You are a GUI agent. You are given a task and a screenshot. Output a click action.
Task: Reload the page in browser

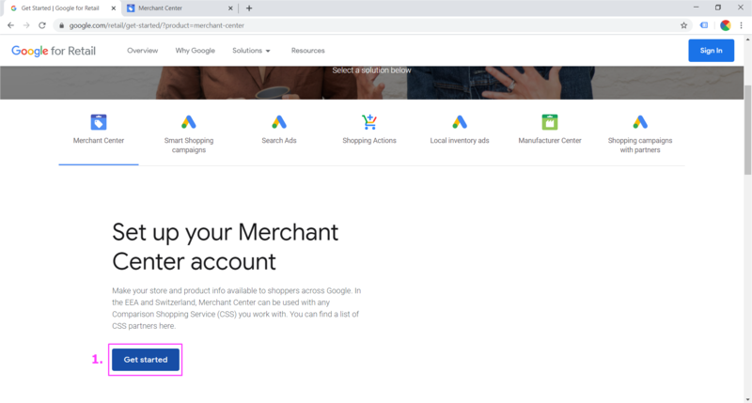tap(42, 25)
